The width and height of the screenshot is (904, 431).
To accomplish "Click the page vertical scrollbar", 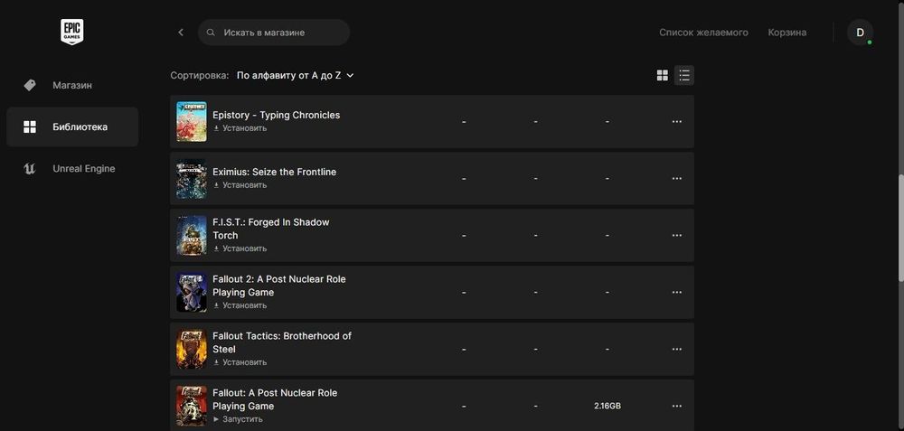I will [899, 226].
